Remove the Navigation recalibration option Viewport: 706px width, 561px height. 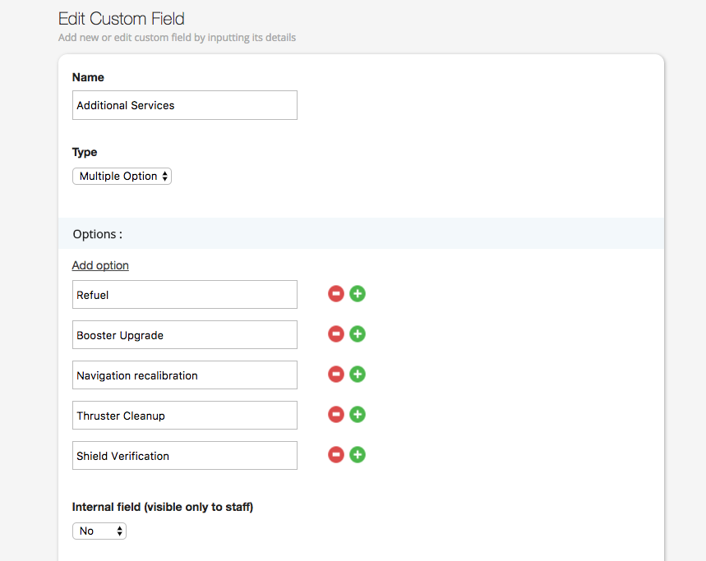click(336, 375)
